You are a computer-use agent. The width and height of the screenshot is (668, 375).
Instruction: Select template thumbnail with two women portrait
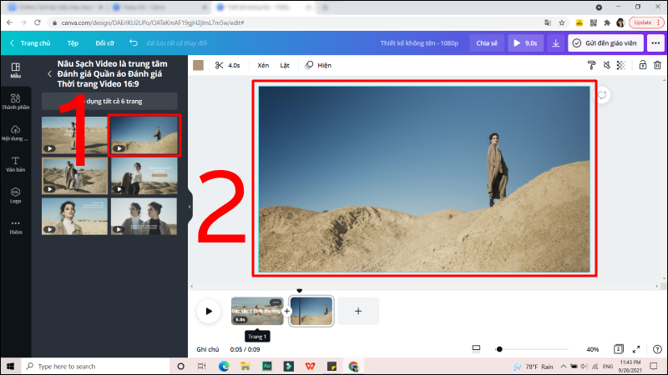[144, 216]
